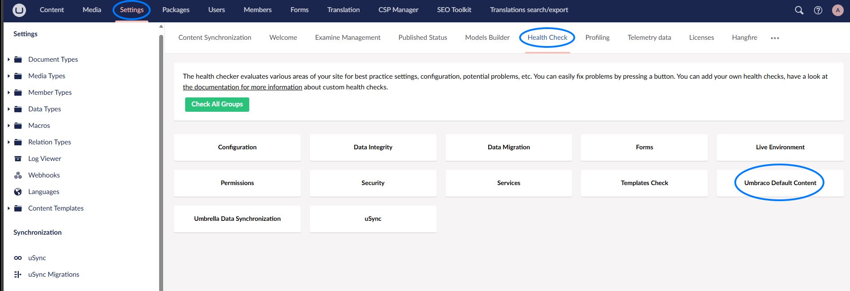Select Log Viewer in settings tree
850x291 pixels.
[x=45, y=159]
